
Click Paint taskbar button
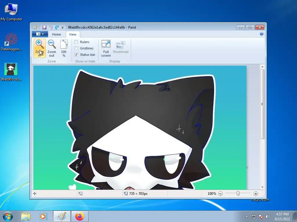click(x=62, y=216)
